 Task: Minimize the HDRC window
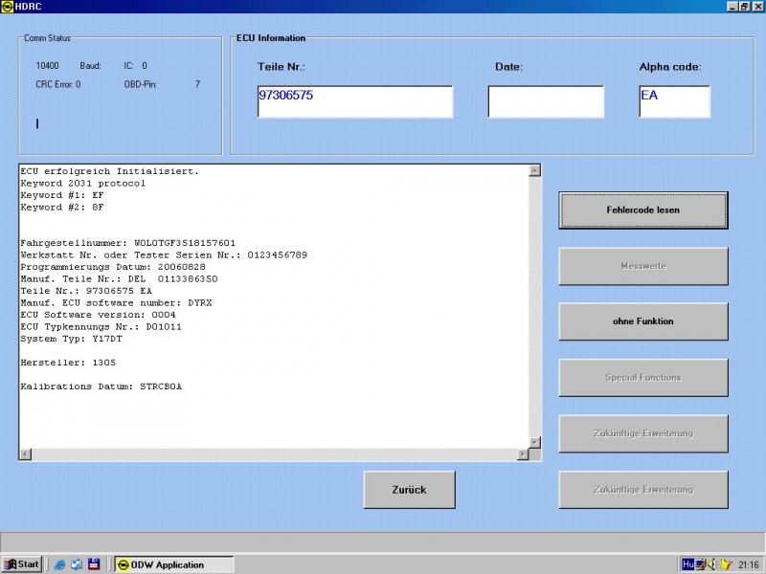[x=732, y=7]
